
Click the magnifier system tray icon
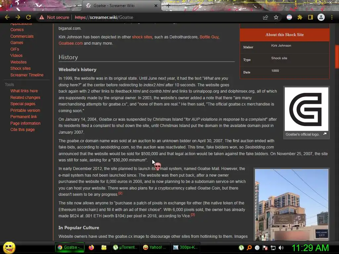coord(249,248)
